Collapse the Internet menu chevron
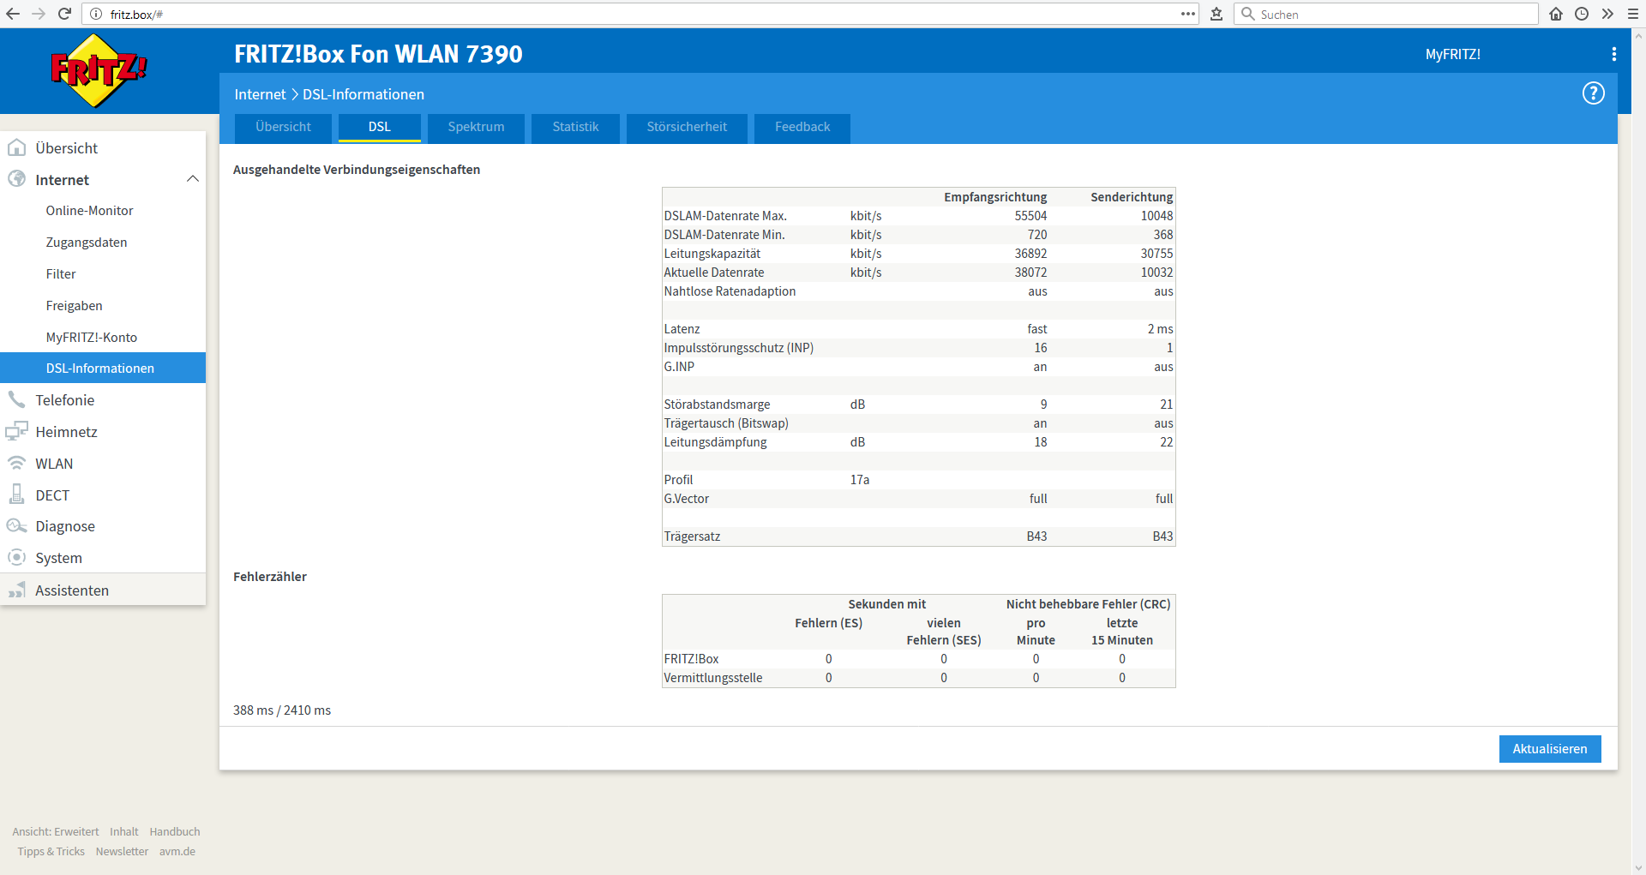 (x=193, y=179)
